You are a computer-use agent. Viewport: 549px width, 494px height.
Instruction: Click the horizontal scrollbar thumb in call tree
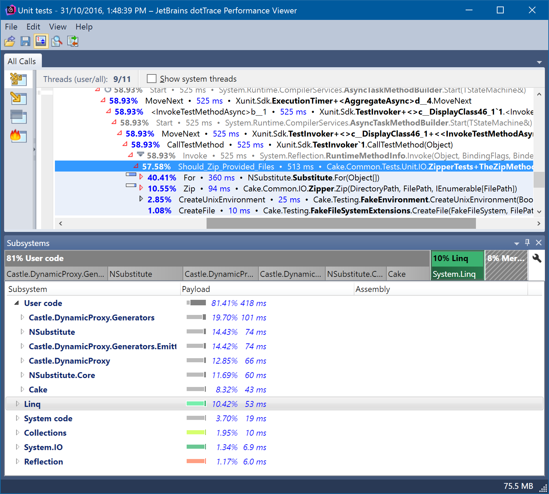(x=341, y=223)
